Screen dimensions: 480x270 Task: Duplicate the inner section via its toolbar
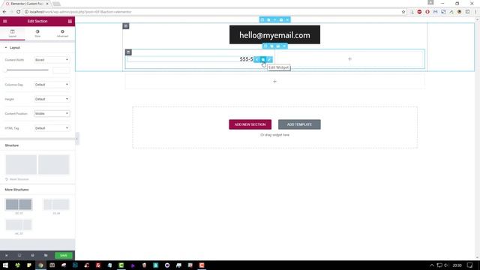point(271,46)
